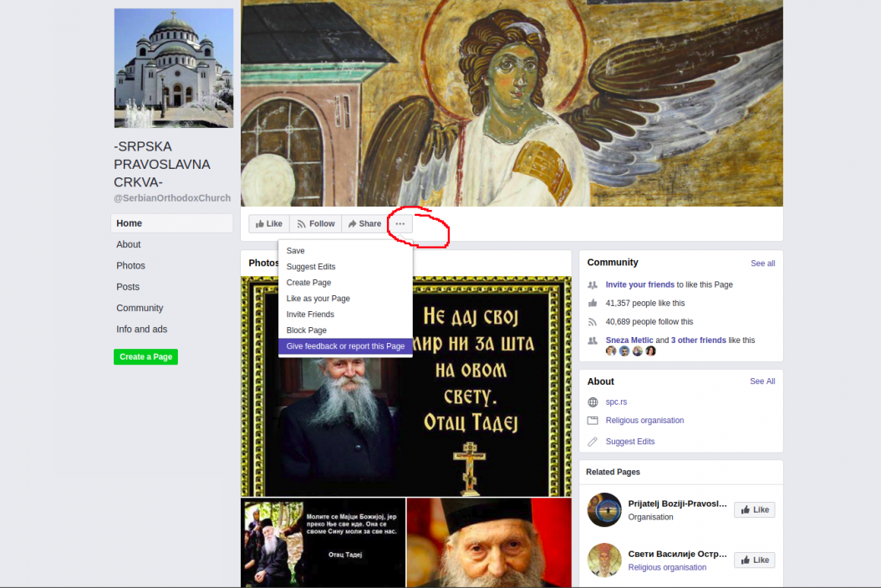Click the Related Pages heading

[613, 473]
